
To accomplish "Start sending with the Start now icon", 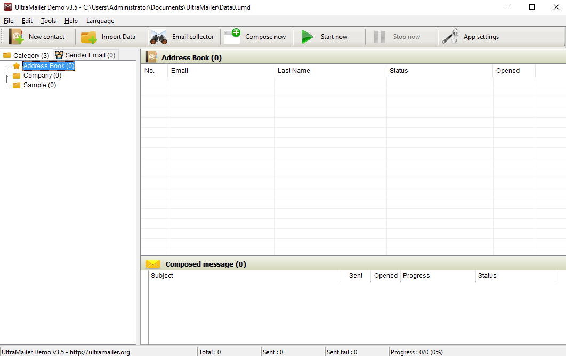I will point(306,36).
